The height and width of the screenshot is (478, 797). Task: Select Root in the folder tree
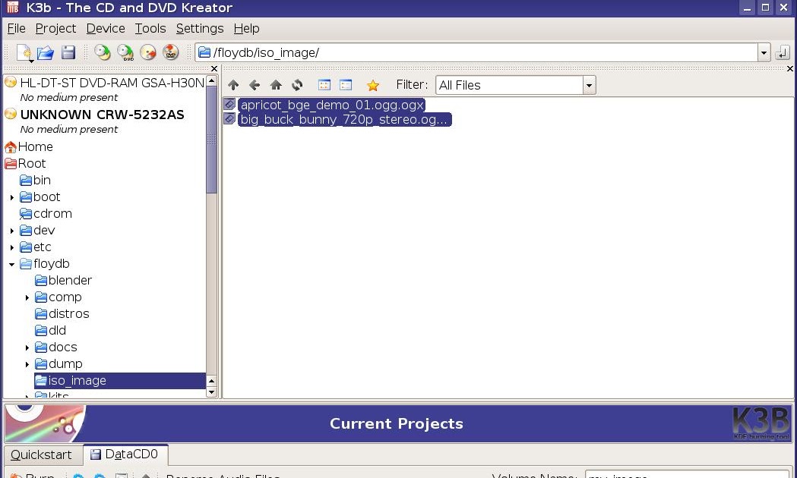(x=31, y=163)
